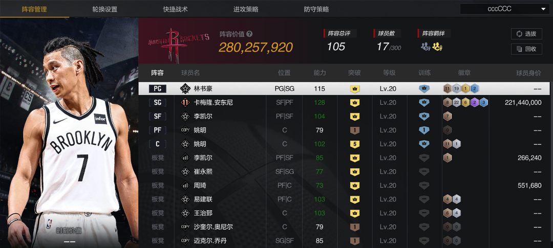Screen dimensions: 553x248
Task: Click the crown breakthrough icon for 林书豪
Action: (354, 89)
